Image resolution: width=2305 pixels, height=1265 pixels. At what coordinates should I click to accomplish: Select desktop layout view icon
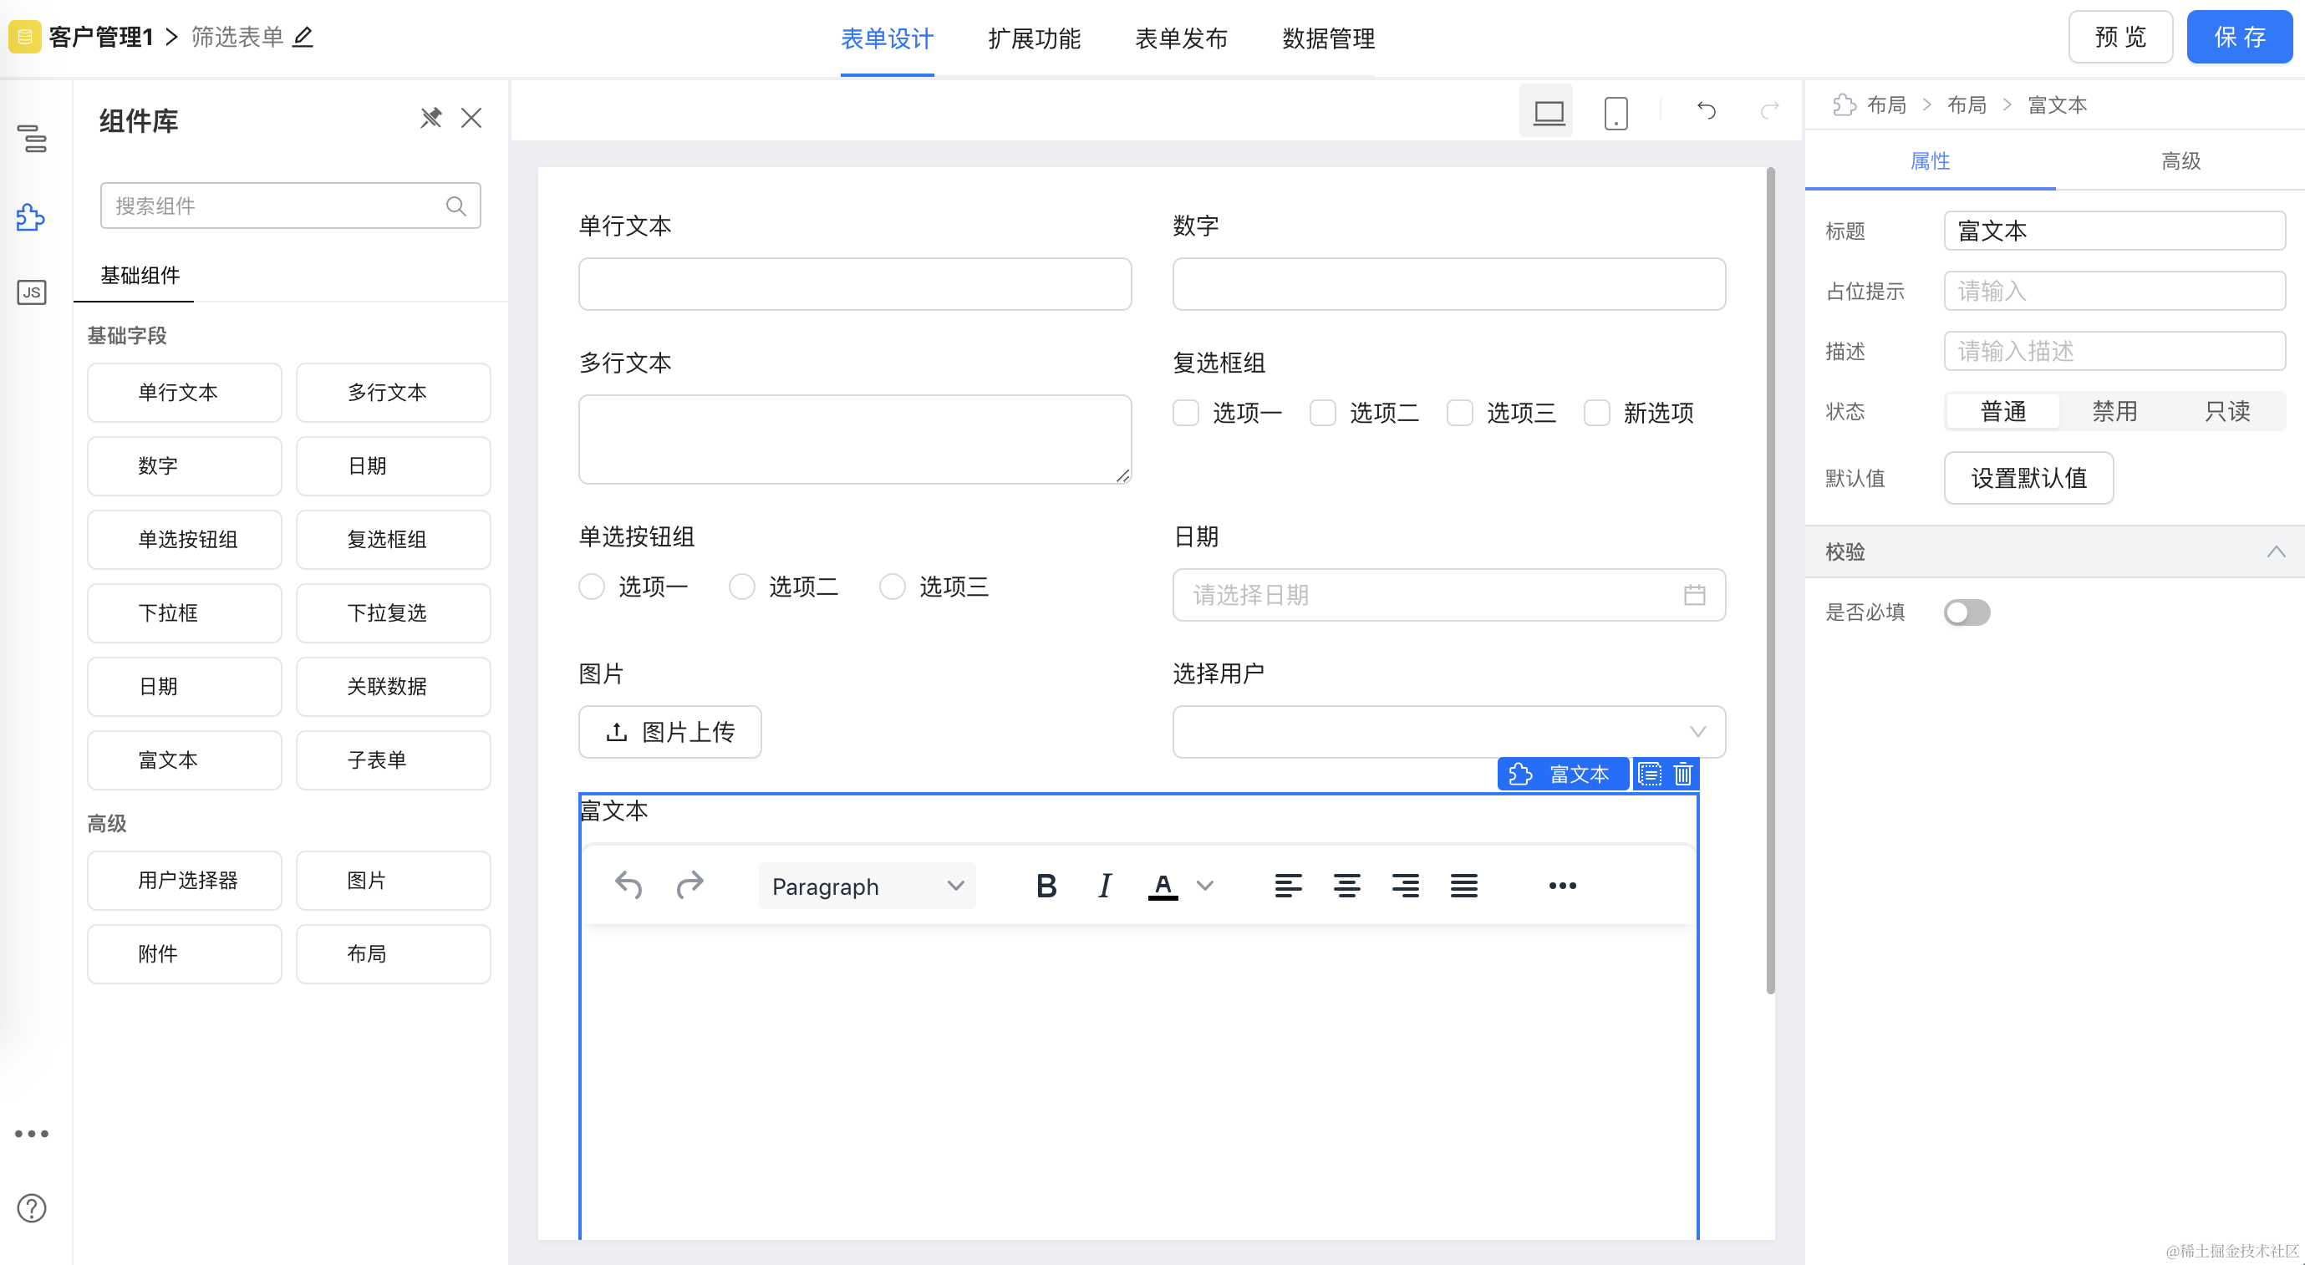tap(1548, 113)
